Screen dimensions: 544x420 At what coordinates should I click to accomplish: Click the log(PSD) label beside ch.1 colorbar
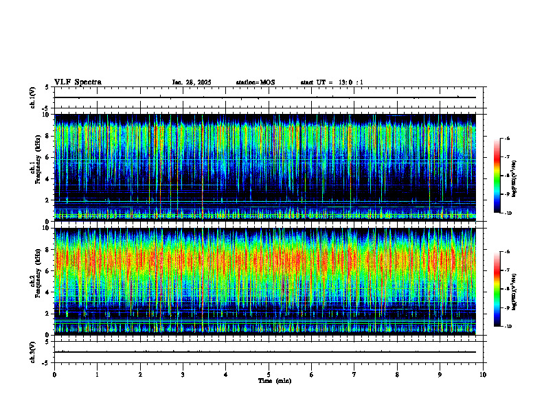[514, 179]
